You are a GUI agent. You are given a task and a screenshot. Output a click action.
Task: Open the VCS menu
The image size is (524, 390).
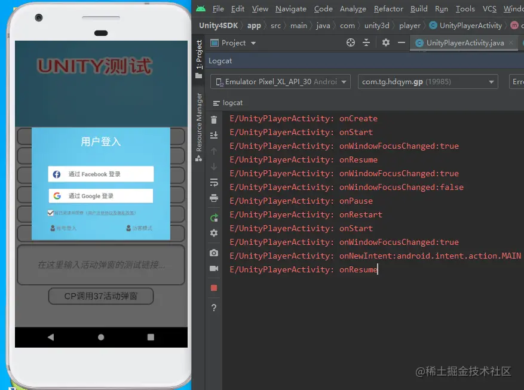pos(489,9)
